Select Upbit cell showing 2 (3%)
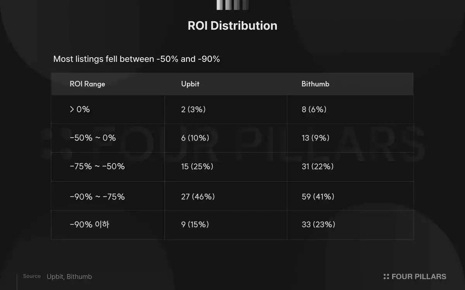 point(193,109)
